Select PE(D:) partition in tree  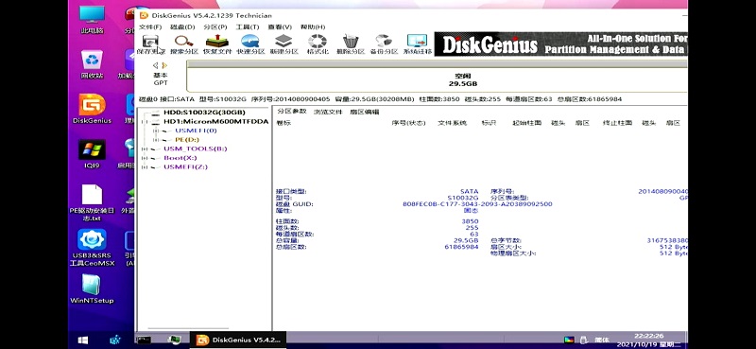[x=187, y=139]
